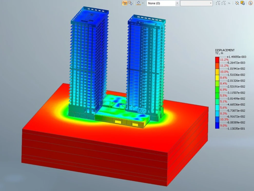
Task: Click the 10.0% legend percentage
Action: (x=224, y=72)
